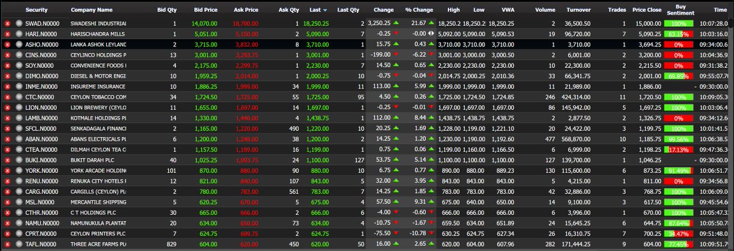The image size is (734, 251).
Task: Open the grey menu icon for HARI.N0000
Action: coord(18,34)
